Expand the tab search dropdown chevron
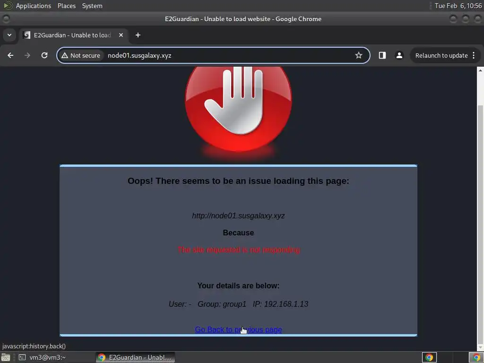 (9, 35)
